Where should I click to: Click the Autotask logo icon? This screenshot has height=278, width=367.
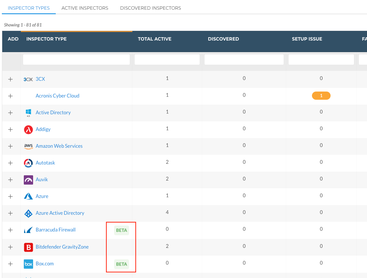coord(28,163)
